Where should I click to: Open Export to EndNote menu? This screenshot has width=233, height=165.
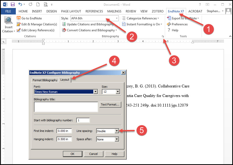tap(183, 18)
